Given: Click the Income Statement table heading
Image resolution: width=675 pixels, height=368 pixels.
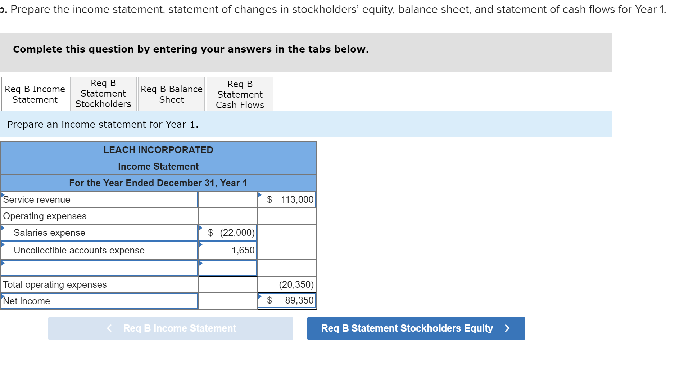Looking at the screenshot, I should (158, 166).
